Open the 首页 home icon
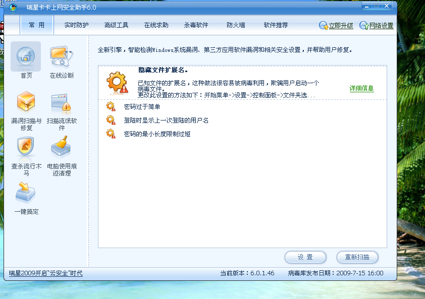Viewport: 425px width, 299px height. pyautogui.click(x=26, y=56)
